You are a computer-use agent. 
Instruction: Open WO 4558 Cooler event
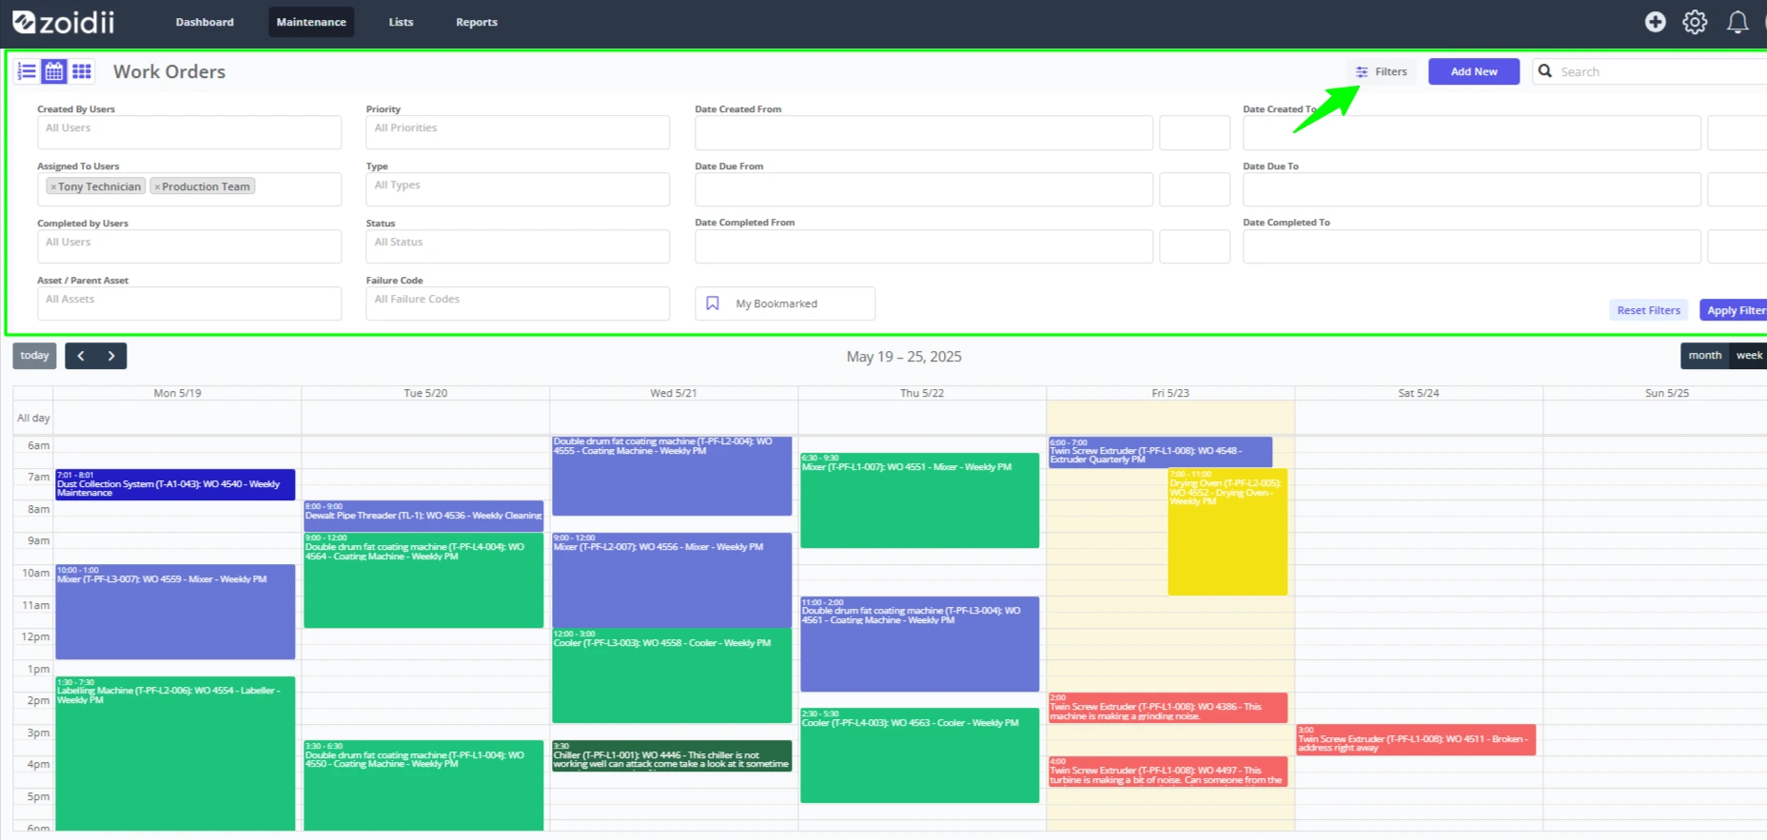point(672,675)
